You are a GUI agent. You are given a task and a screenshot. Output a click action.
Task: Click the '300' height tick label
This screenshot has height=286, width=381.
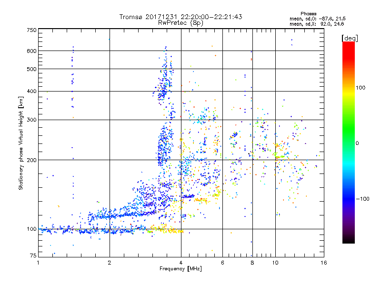(x=32, y=120)
